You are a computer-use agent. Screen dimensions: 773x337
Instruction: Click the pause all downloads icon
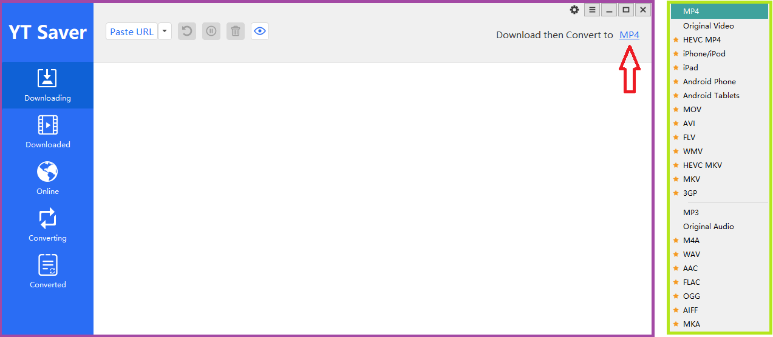point(211,32)
